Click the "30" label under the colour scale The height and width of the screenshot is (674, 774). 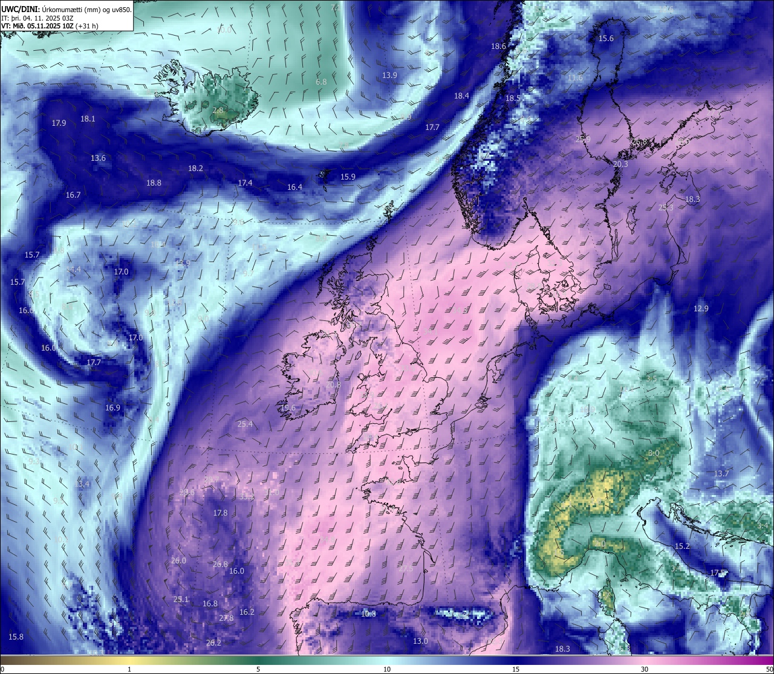click(645, 669)
